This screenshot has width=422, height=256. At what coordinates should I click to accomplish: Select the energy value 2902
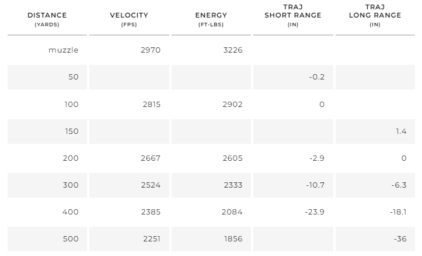tap(232, 105)
